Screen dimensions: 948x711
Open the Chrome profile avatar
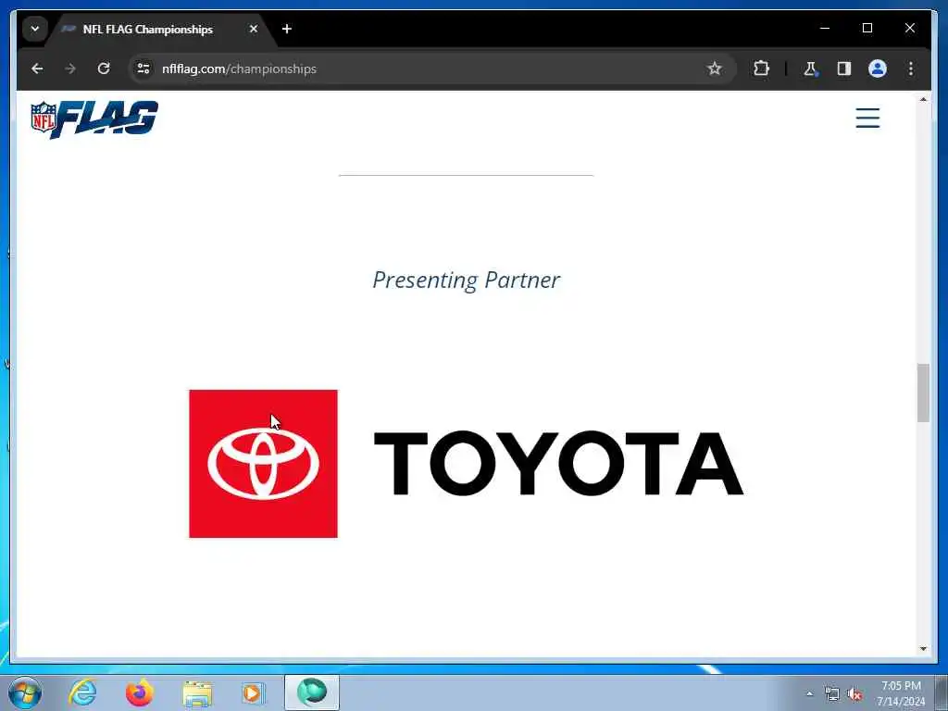click(x=878, y=69)
